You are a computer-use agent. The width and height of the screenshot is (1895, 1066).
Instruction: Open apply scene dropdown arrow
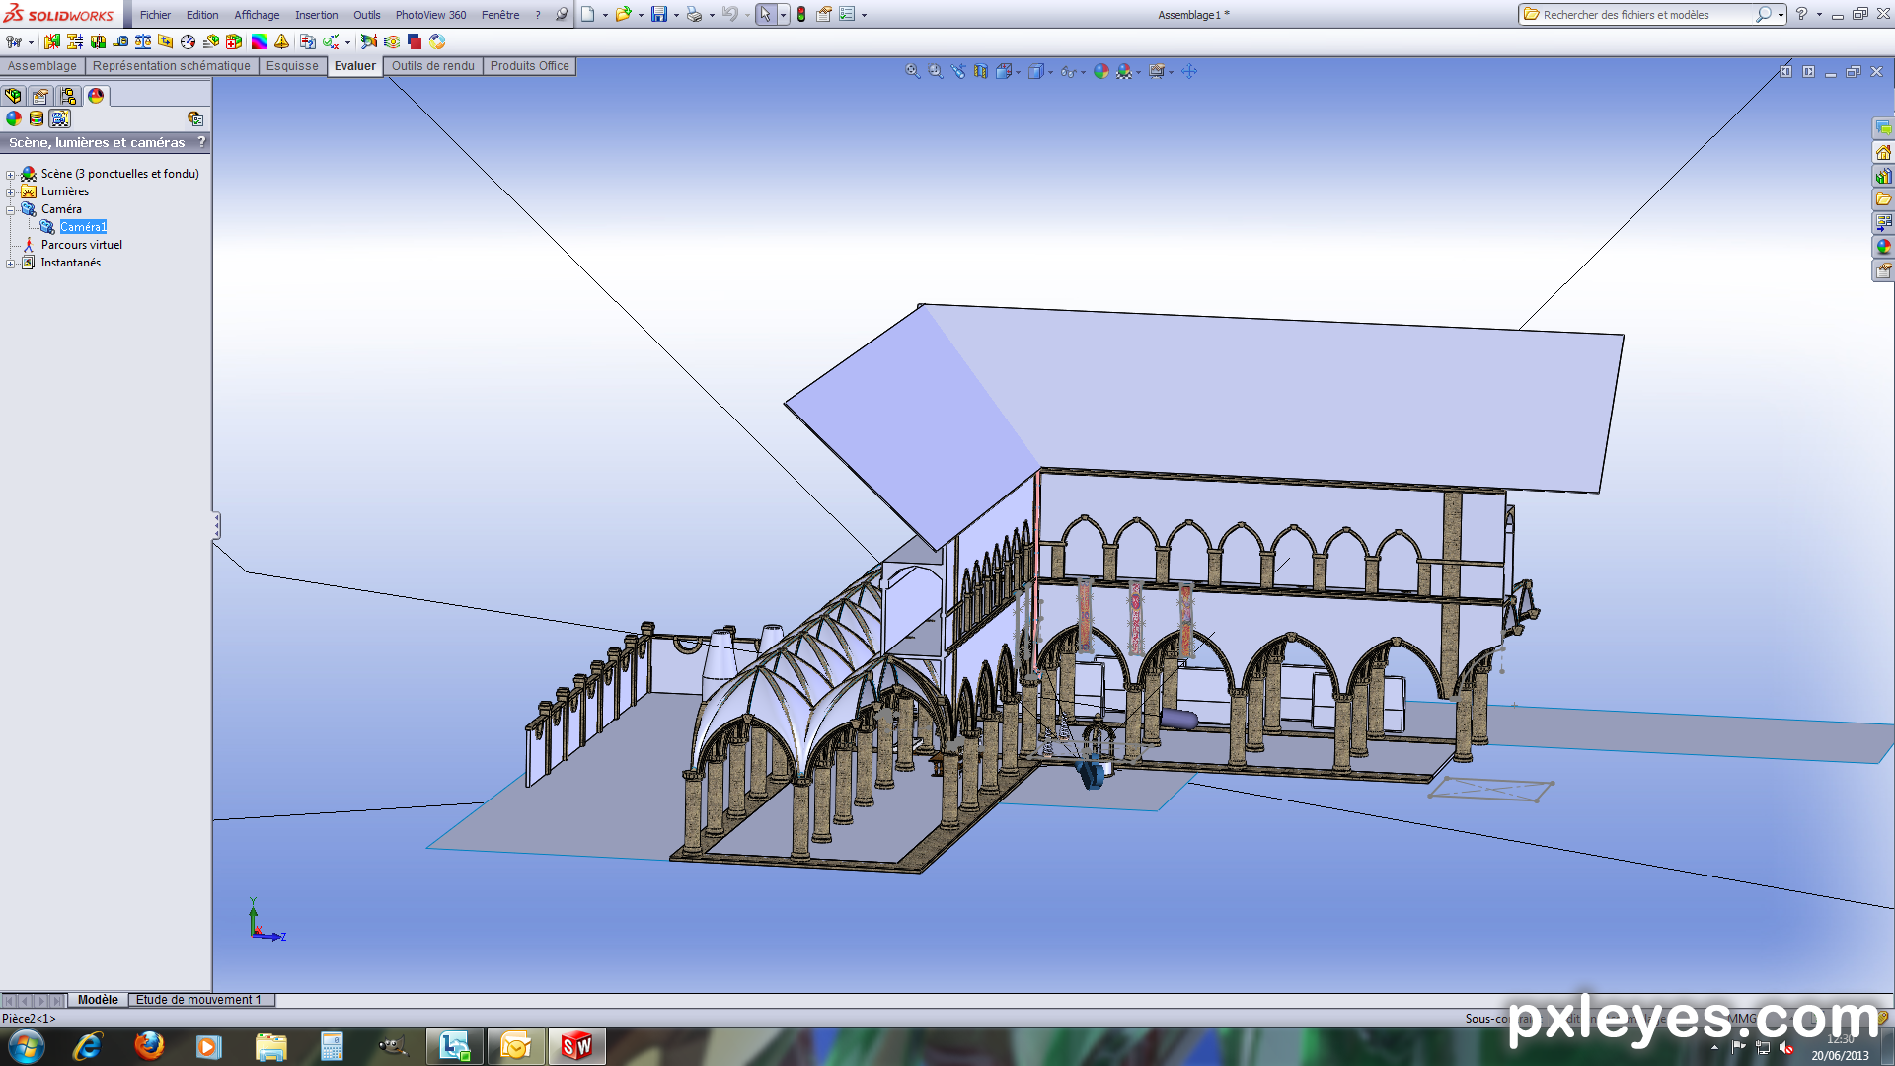click(1138, 72)
